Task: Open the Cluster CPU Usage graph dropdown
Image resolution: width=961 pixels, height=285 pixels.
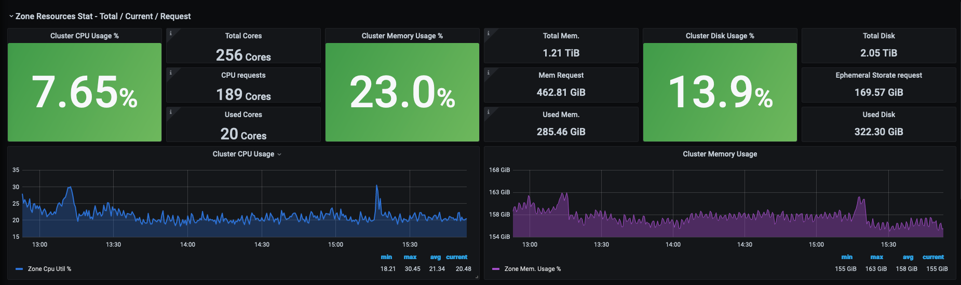Action: [x=279, y=154]
